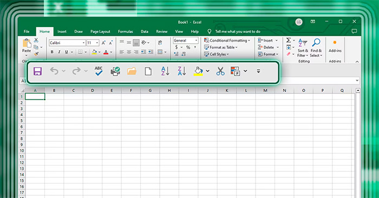Click the Conditional Formatting icon in enlarged toolbar
The width and height of the screenshot is (379, 198).
[236, 71]
